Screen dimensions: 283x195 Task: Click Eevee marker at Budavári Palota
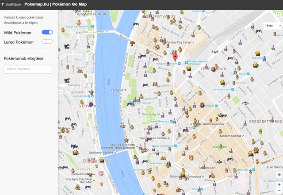point(91,175)
